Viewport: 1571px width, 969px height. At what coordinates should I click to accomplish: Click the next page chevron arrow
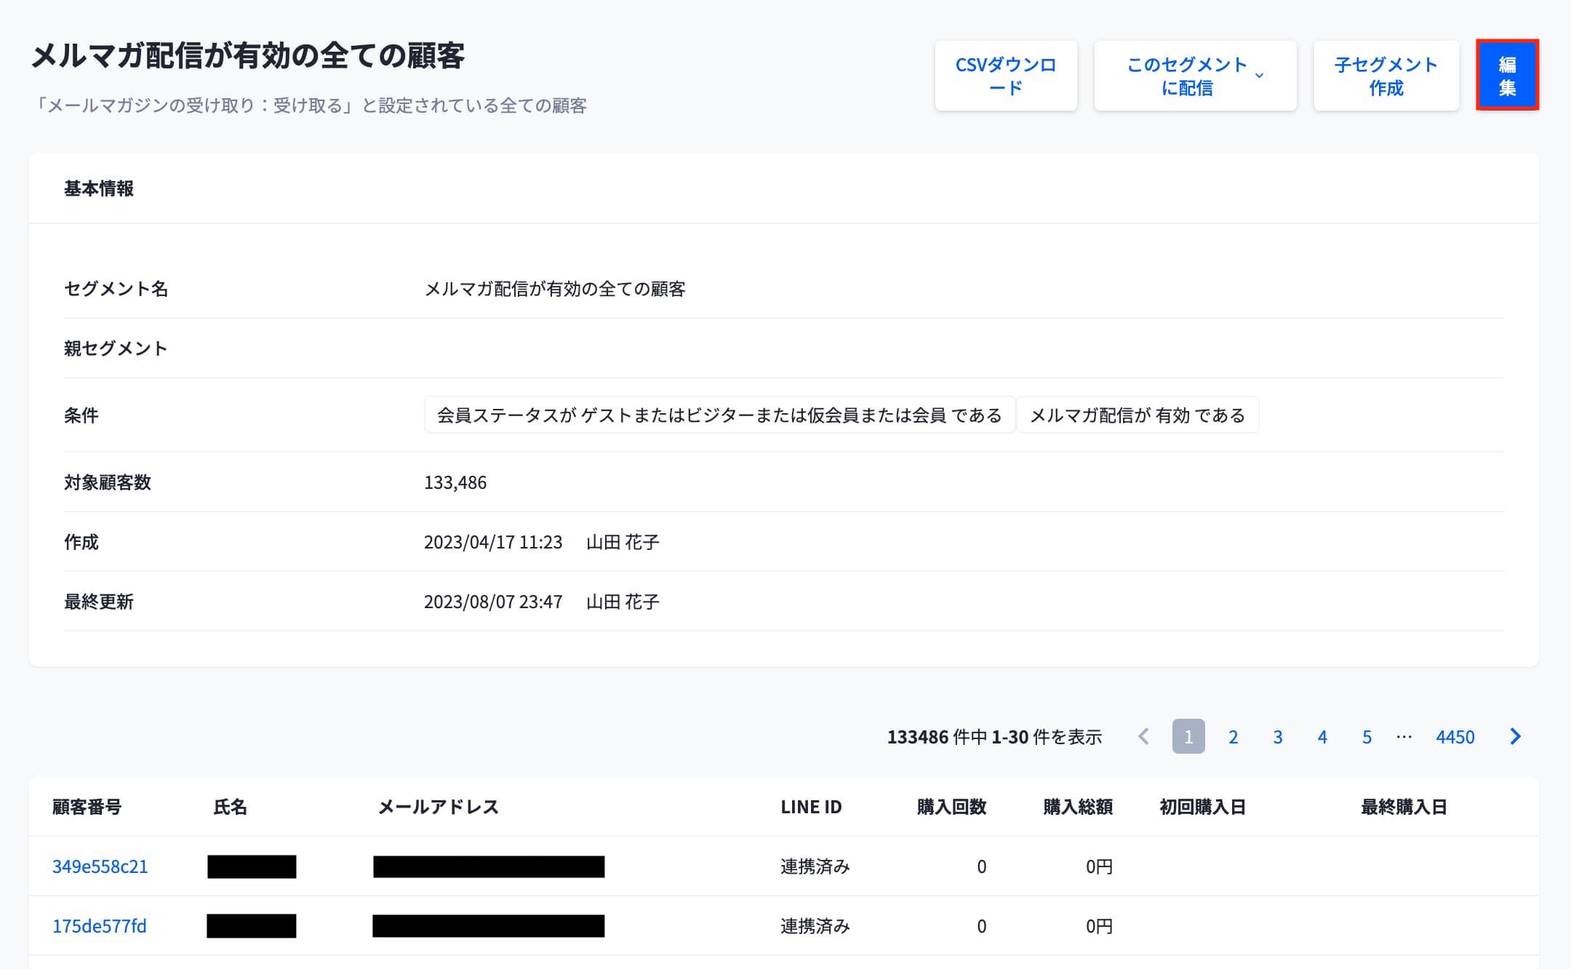pos(1515,737)
